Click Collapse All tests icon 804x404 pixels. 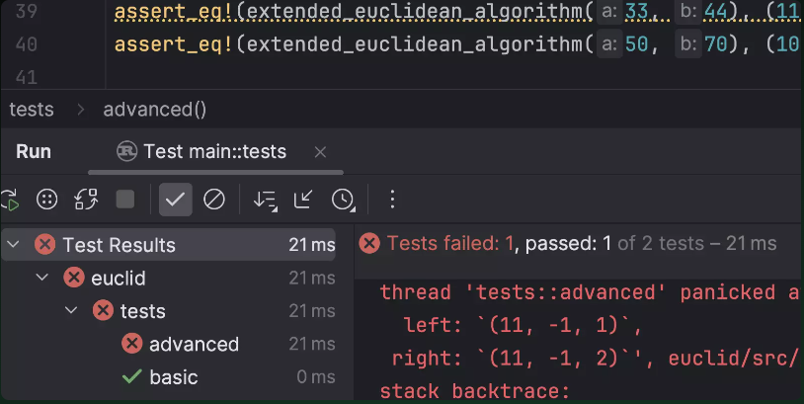click(303, 200)
